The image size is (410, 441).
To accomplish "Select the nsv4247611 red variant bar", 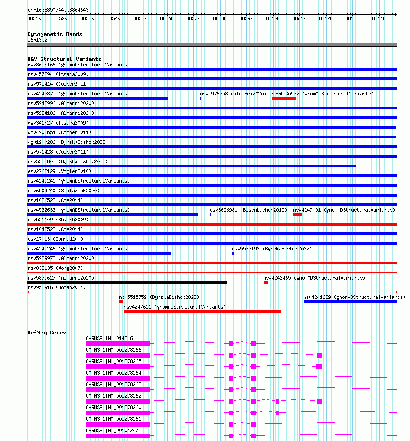I will click(x=203, y=311).
